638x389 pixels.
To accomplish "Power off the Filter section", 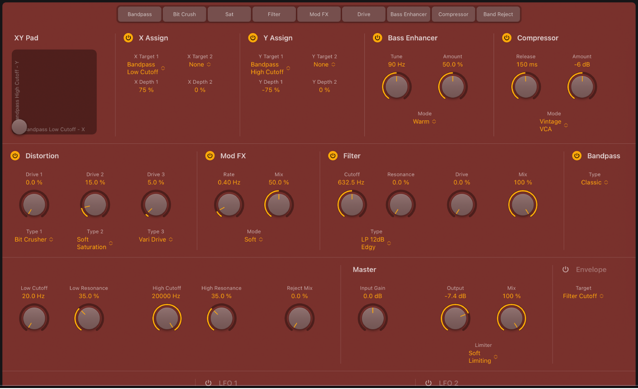I will (x=333, y=156).
